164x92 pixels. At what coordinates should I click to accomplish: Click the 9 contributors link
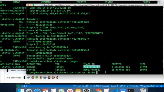tap(14, 78)
